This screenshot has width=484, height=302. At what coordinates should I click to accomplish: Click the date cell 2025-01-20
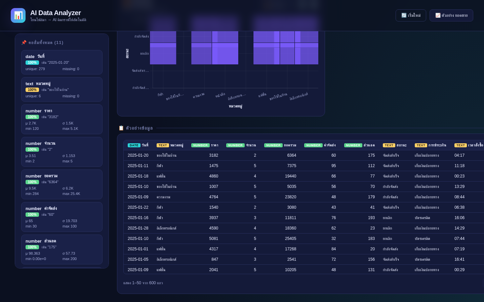pyautogui.click(x=138, y=155)
